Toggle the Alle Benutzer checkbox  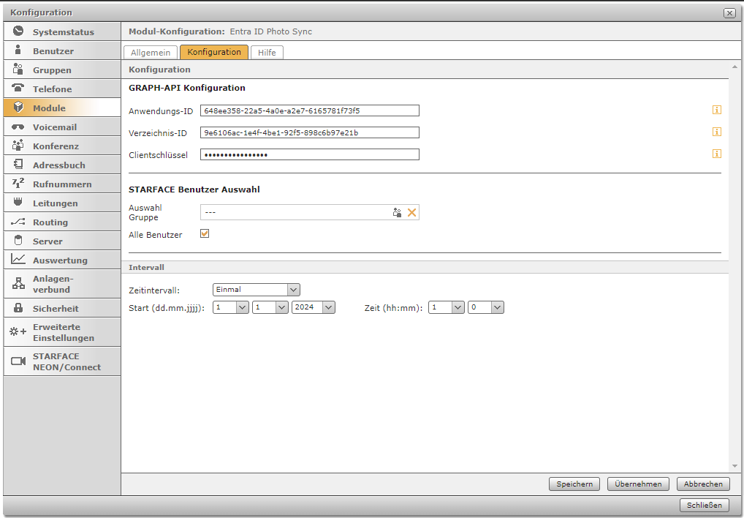click(x=205, y=234)
